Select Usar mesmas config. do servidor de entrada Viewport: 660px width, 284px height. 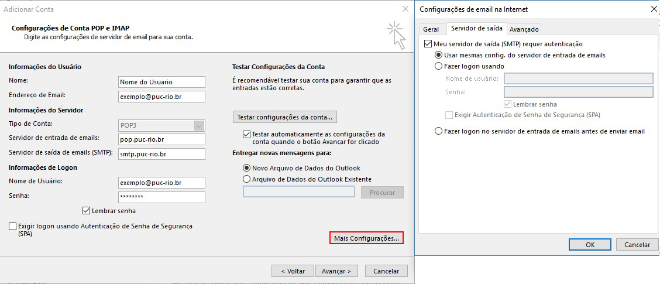coord(438,55)
